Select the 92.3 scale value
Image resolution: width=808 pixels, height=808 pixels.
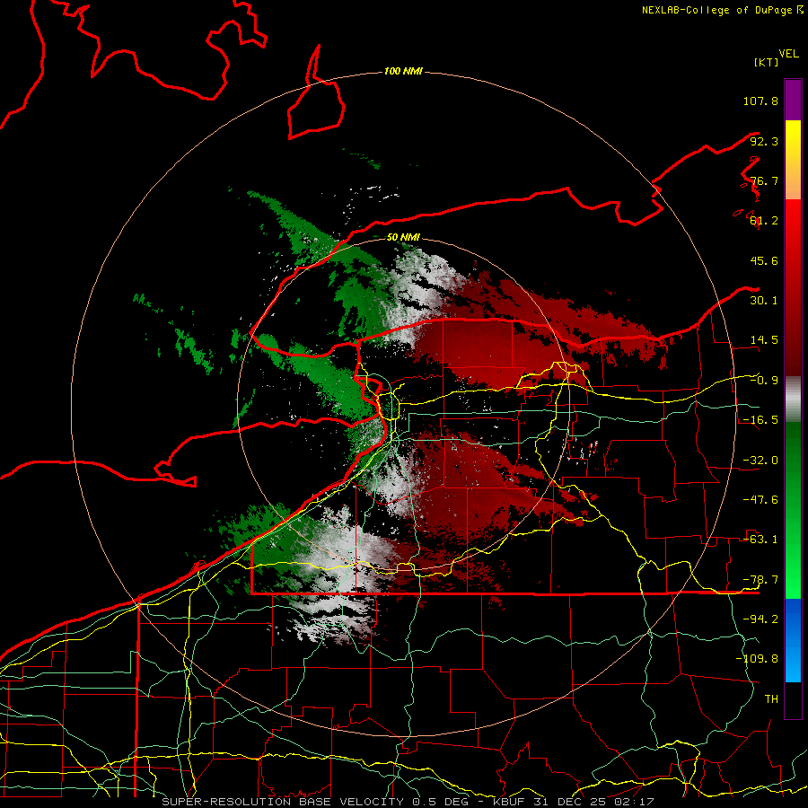(x=764, y=141)
